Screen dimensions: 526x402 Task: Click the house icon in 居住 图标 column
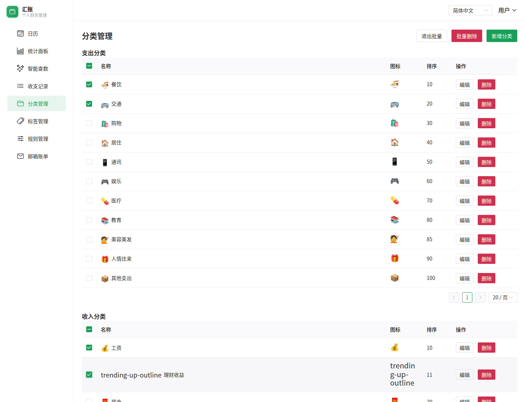click(394, 142)
